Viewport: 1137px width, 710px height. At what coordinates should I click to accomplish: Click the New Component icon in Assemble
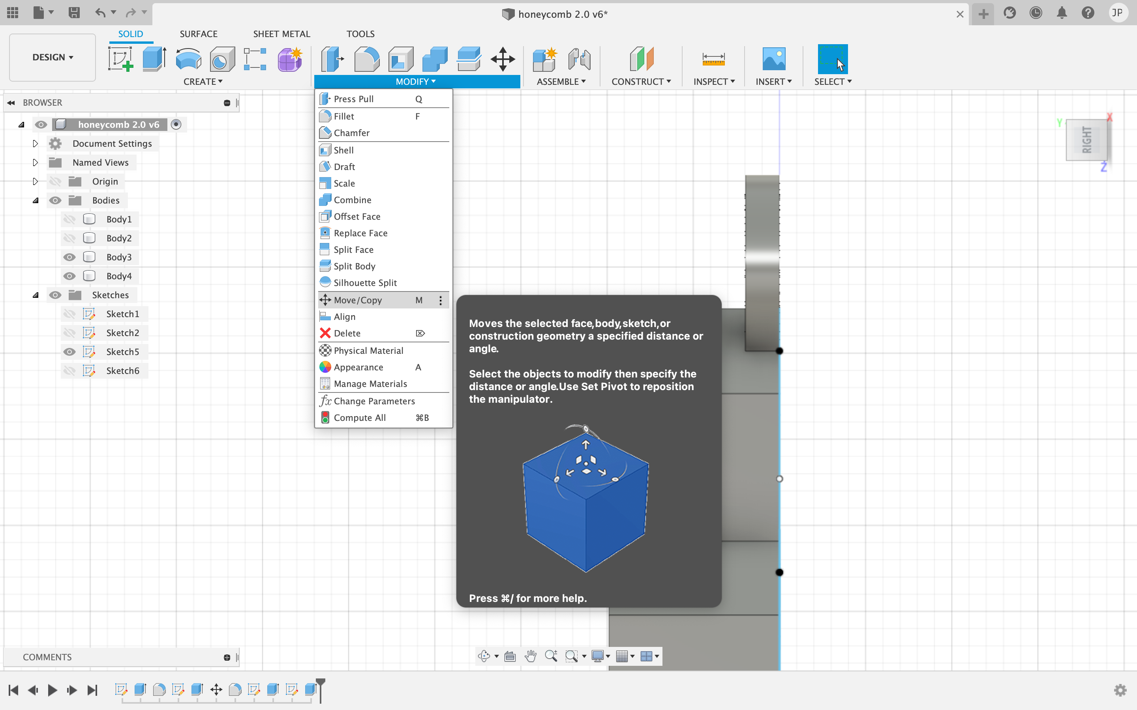point(544,60)
